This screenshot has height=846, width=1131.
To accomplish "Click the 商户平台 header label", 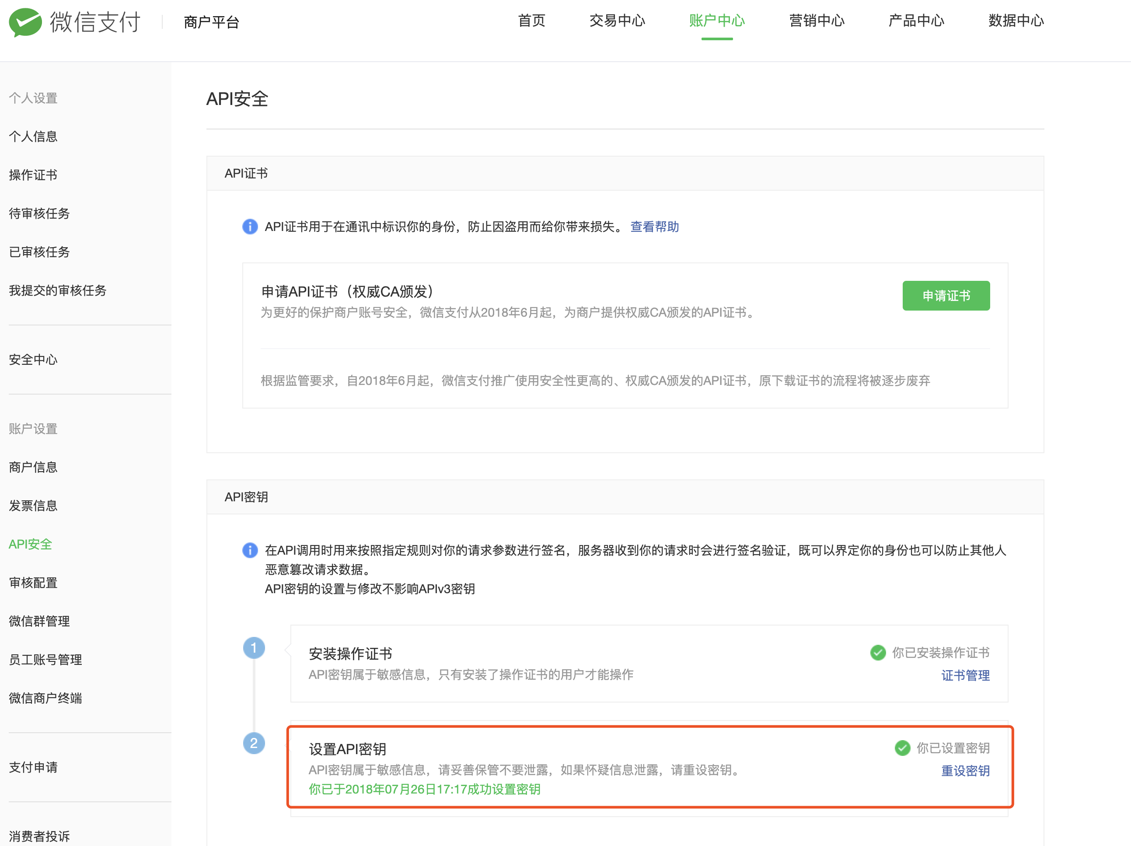I will click(x=212, y=22).
